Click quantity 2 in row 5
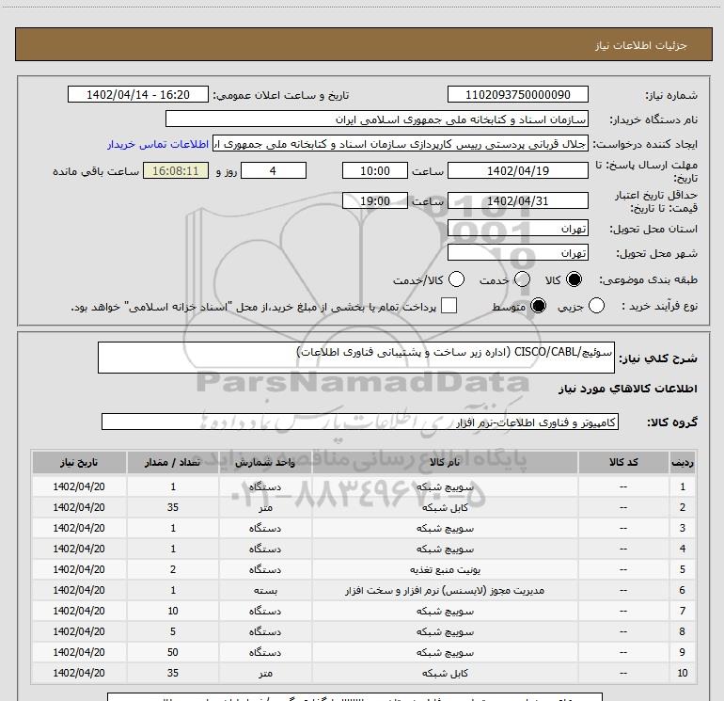The height and width of the screenshot is (701, 724). 173,569
